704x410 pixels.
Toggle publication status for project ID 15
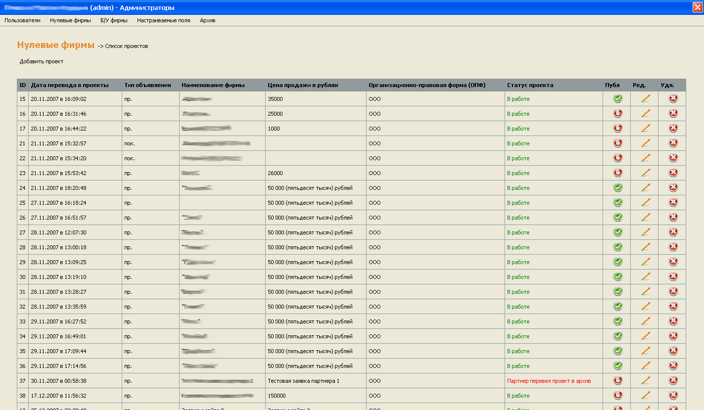pyautogui.click(x=617, y=98)
